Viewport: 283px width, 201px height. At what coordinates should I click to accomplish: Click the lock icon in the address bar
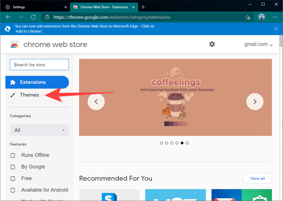[x=47, y=17]
